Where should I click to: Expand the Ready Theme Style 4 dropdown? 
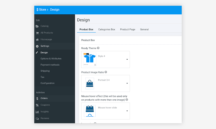(127, 60)
